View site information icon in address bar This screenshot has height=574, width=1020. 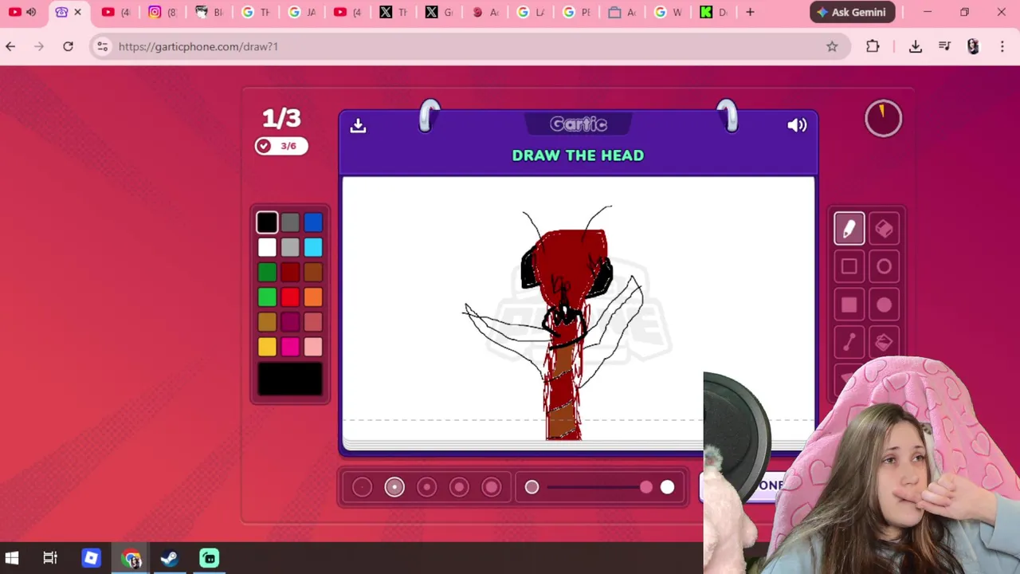coord(102,46)
